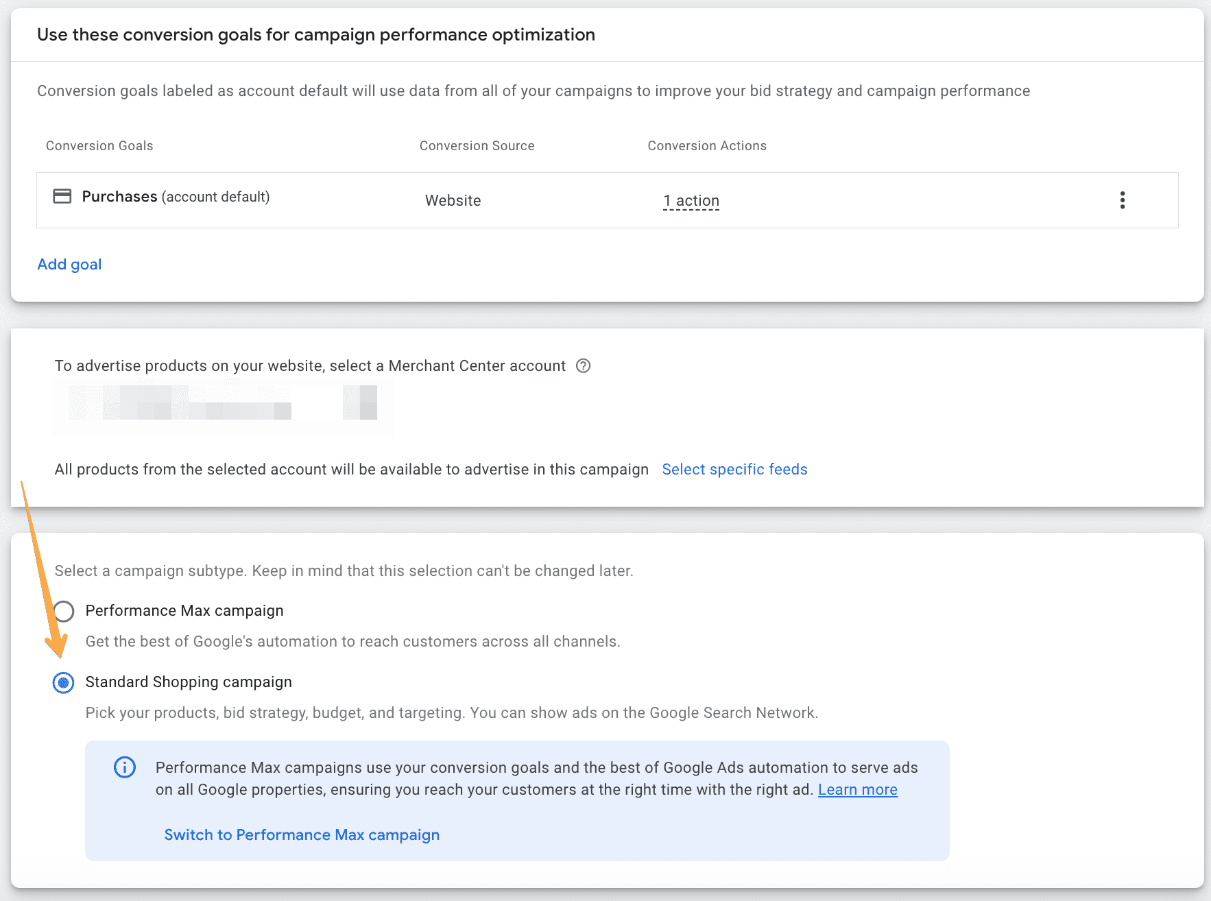Viewport: 1211px width, 901px height.
Task: Click the info icon in the blue notice
Action: pyautogui.click(x=125, y=767)
